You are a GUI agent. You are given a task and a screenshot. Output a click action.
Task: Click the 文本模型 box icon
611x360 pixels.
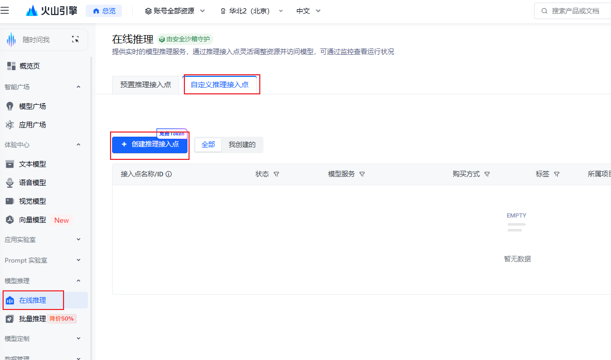(10, 164)
